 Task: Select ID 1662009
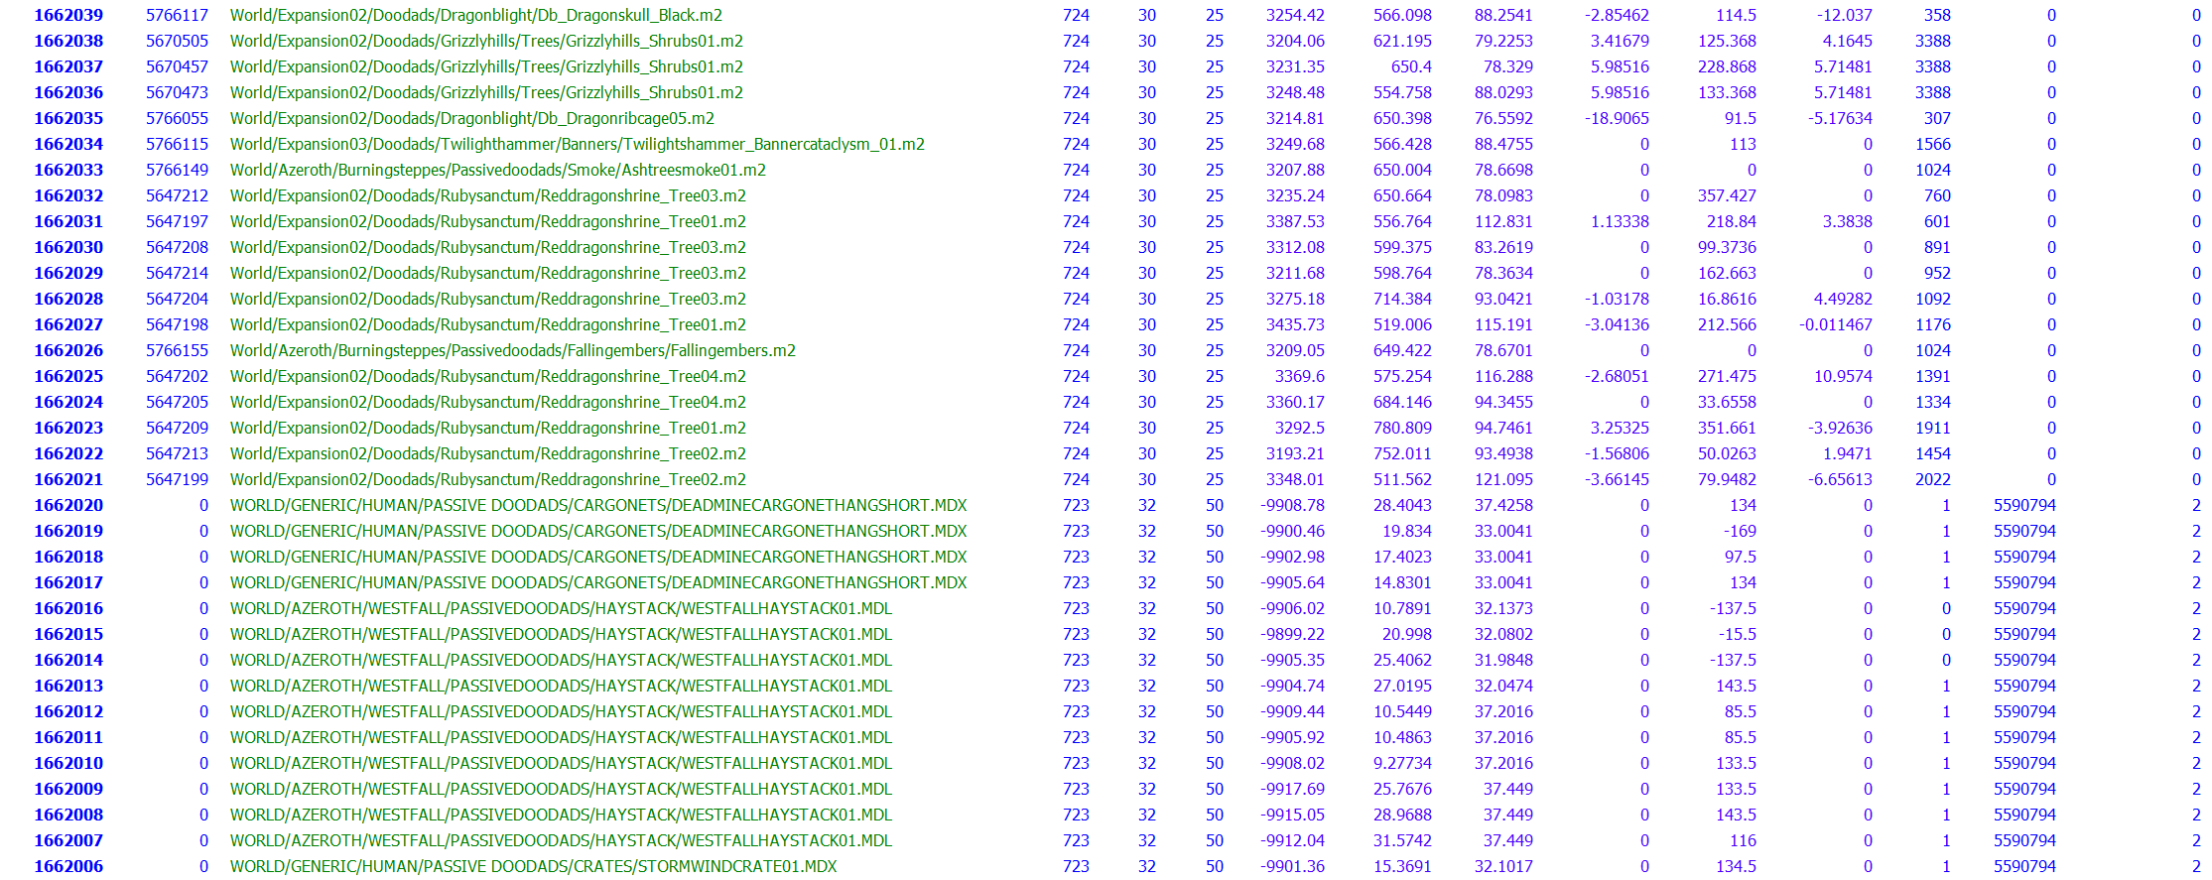pos(68,789)
